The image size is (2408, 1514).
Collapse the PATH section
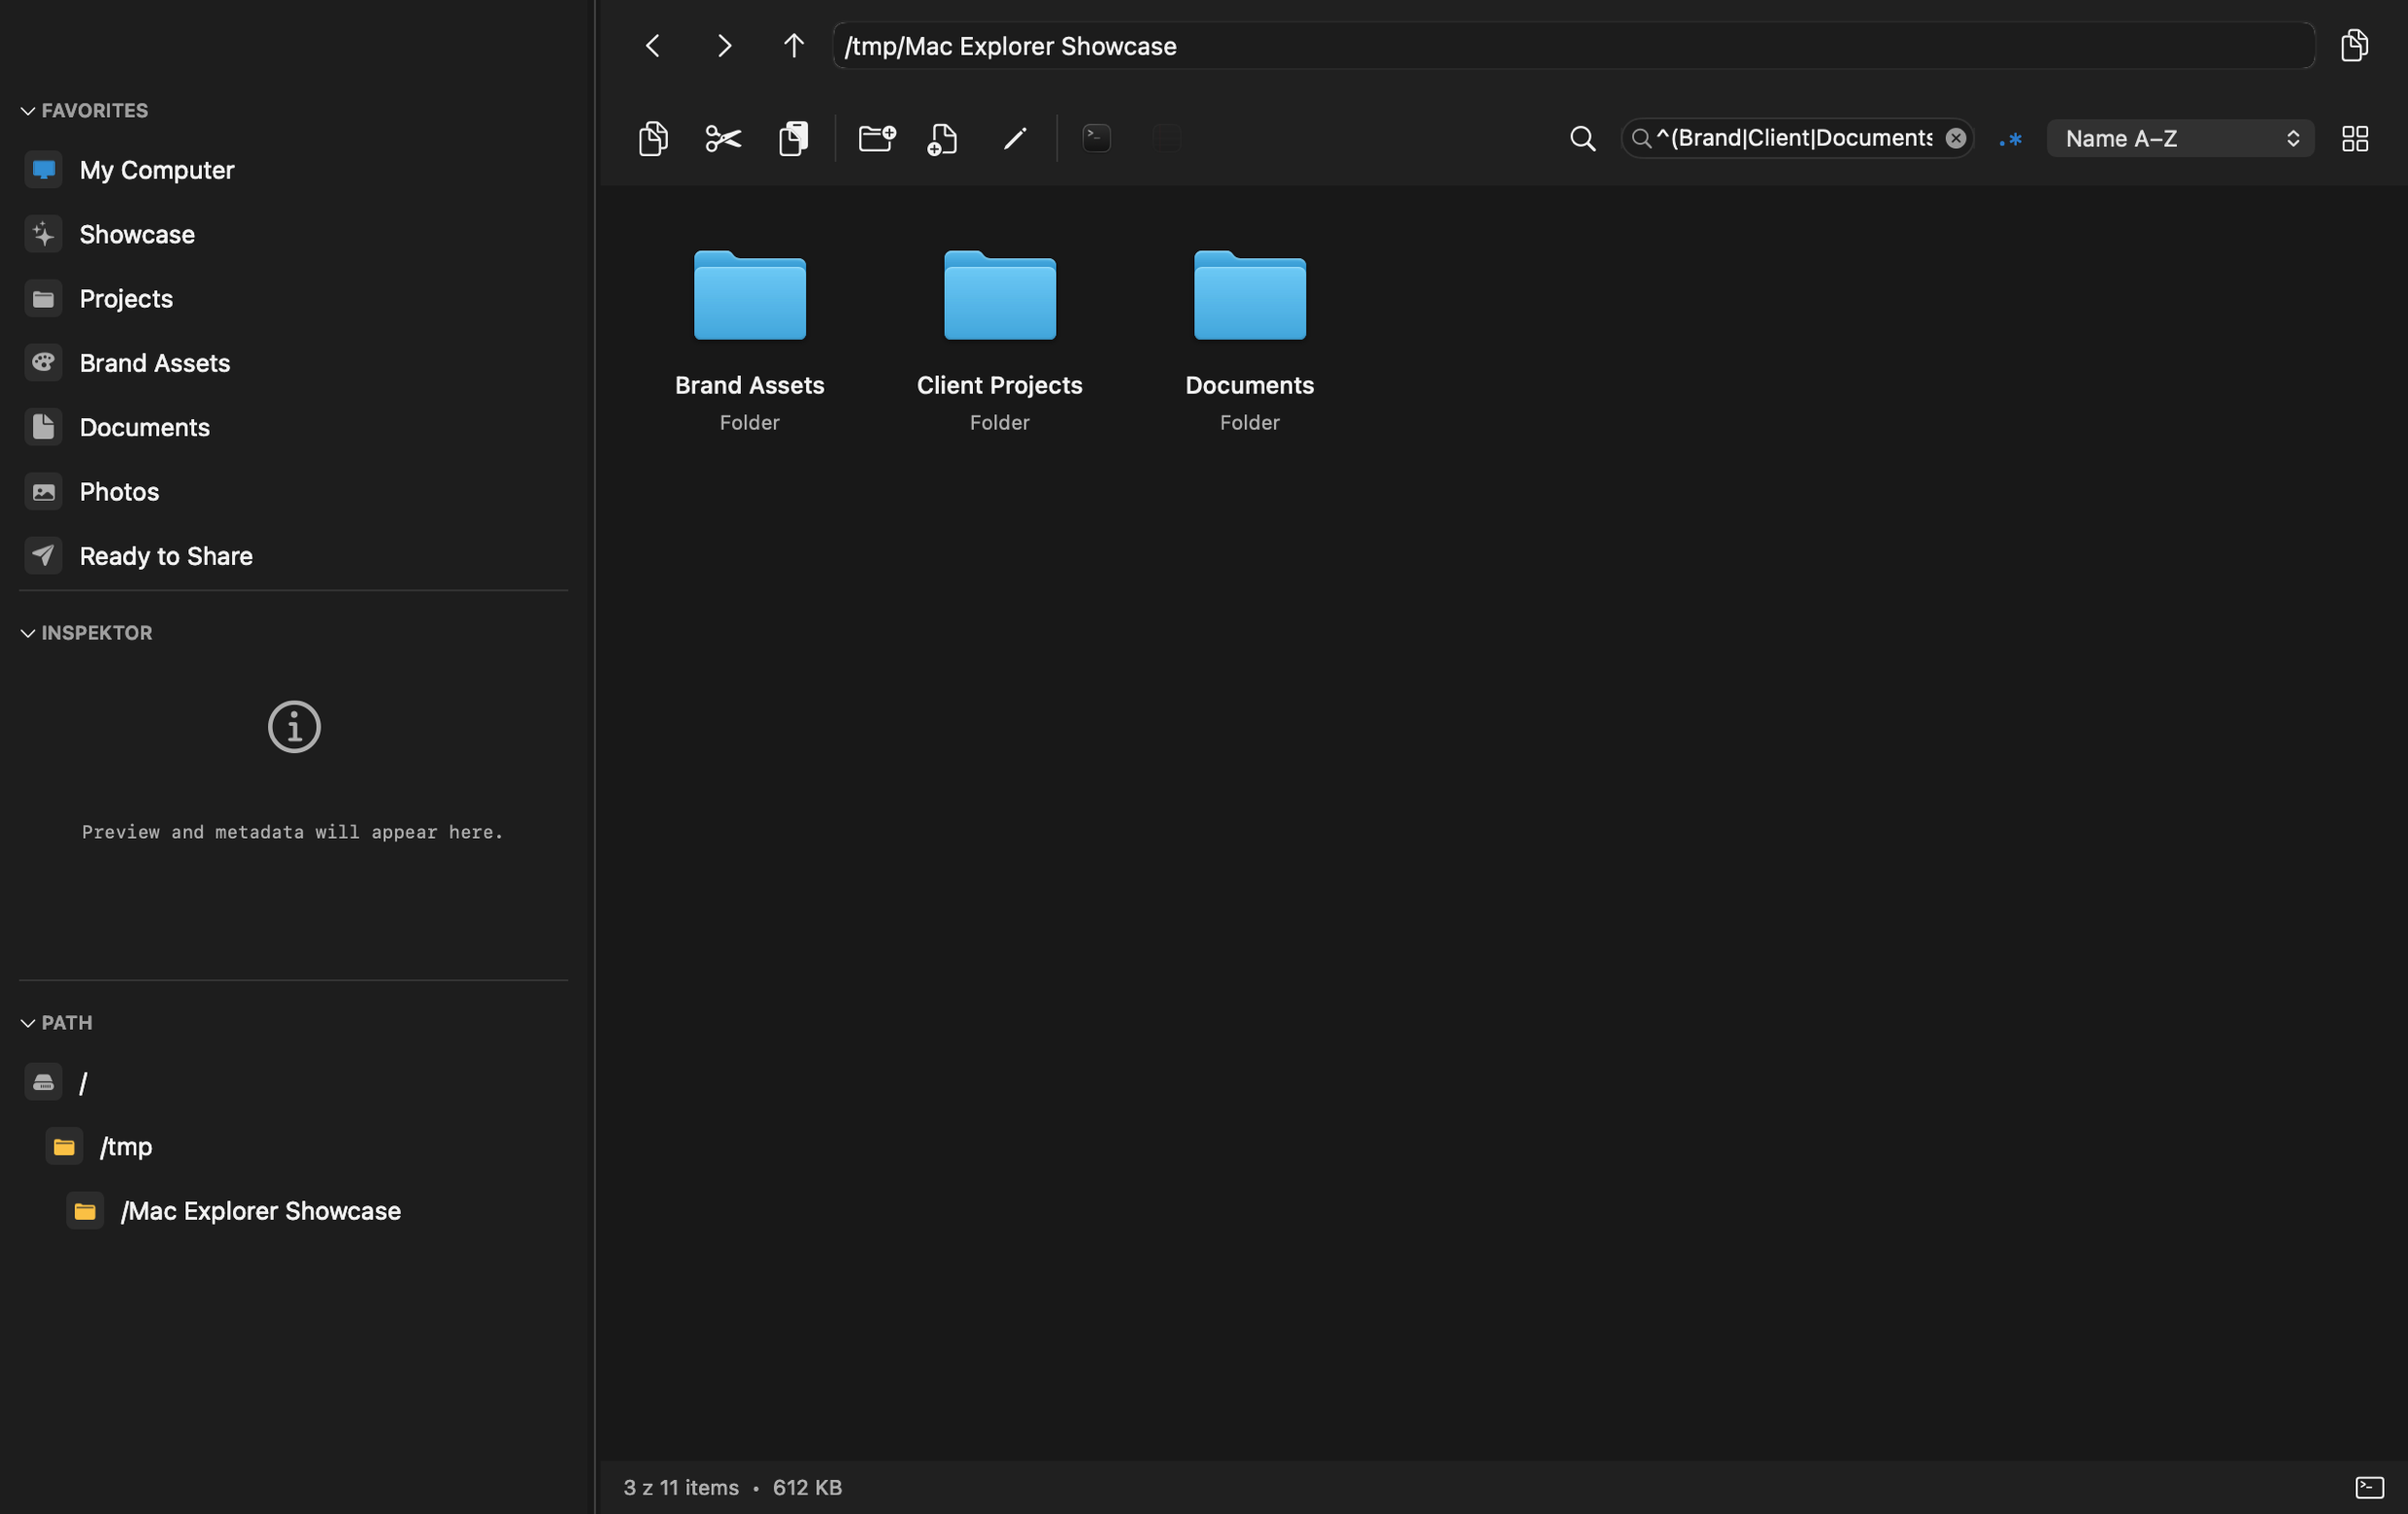point(28,1023)
